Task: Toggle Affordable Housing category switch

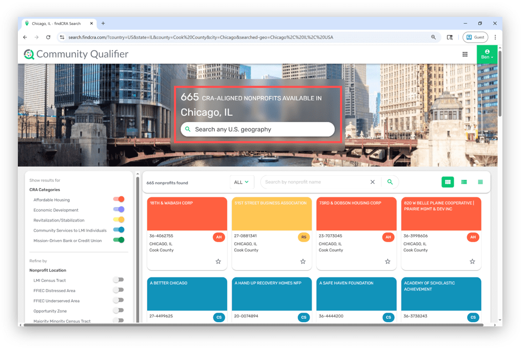Action: tap(119, 199)
